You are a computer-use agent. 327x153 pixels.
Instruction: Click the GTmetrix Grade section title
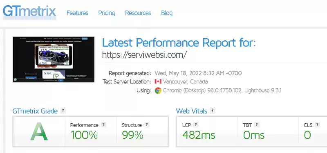pyautogui.click(x=35, y=111)
